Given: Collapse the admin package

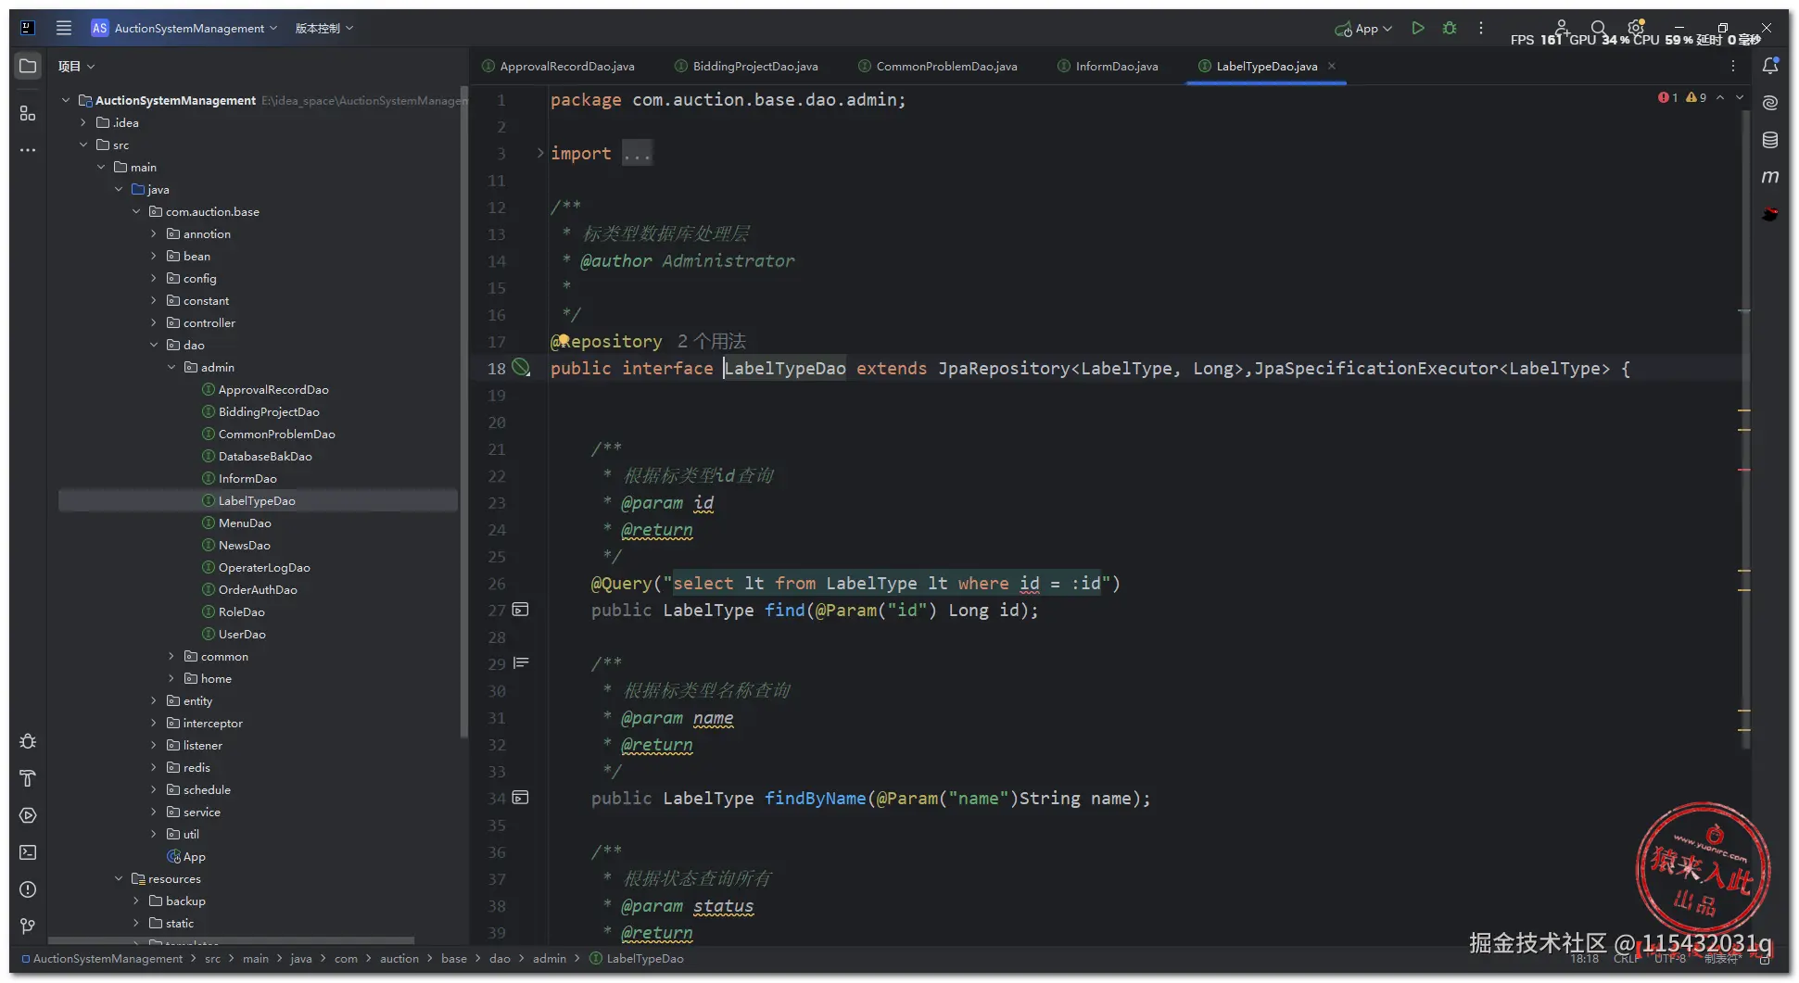Looking at the screenshot, I should point(171,367).
